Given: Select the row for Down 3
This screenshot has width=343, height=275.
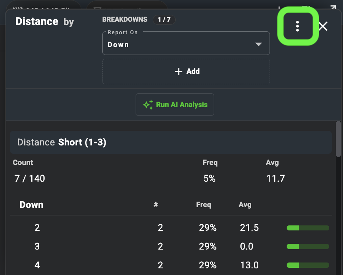Looking at the screenshot, I should 171,246.
